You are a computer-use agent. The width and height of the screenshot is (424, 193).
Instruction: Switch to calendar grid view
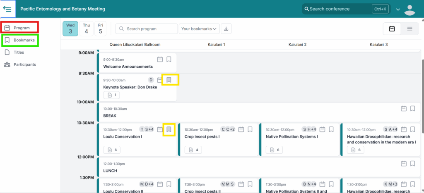tap(392, 29)
